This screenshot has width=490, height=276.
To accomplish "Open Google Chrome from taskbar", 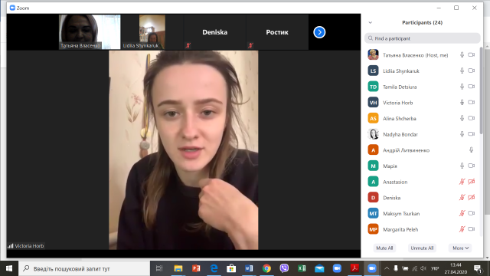I will (266, 268).
